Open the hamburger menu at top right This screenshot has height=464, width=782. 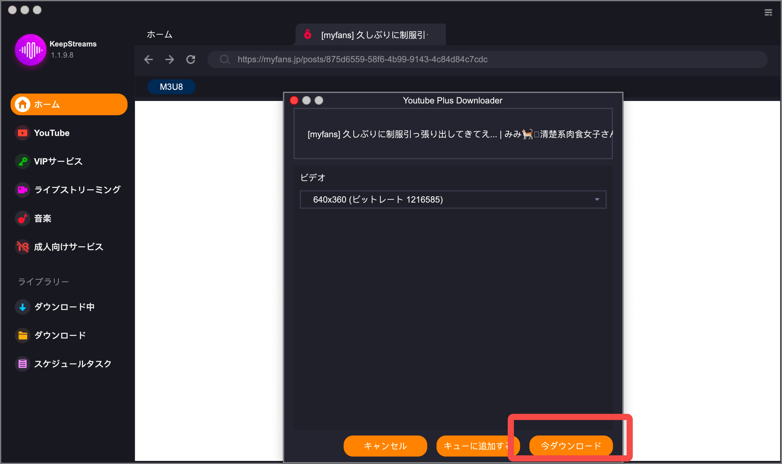point(768,12)
